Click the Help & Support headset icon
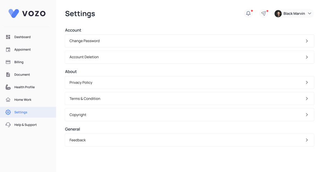This screenshot has width=323, height=172. click(8, 125)
